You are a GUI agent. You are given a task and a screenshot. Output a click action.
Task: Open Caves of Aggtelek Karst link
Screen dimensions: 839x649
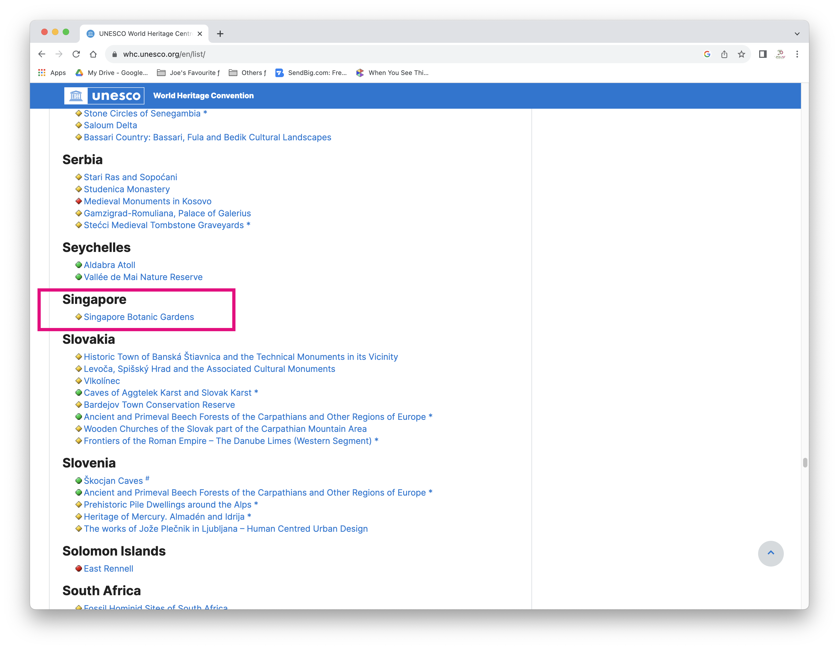coord(171,393)
